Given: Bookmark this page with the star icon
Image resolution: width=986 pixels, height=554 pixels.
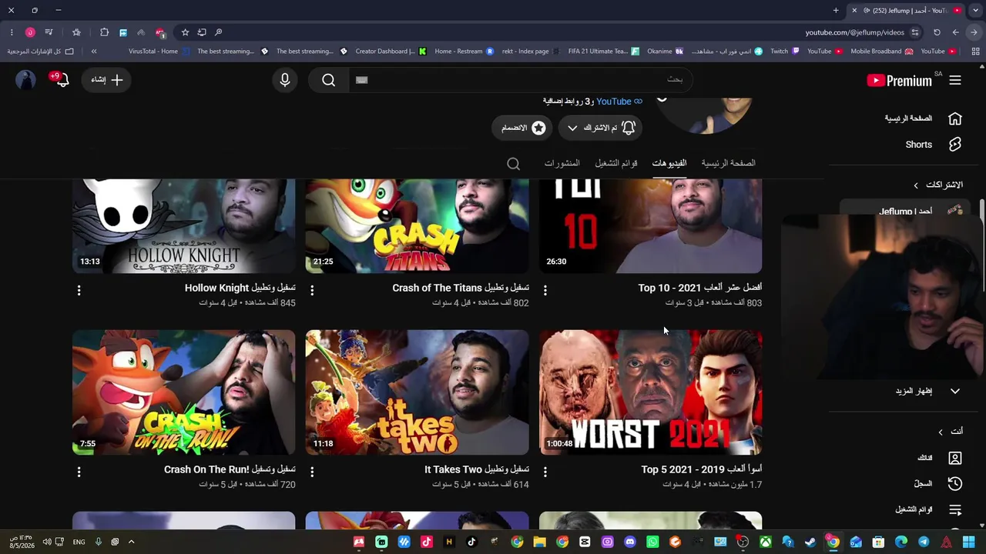Looking at the screenshot, I should 185,32.
